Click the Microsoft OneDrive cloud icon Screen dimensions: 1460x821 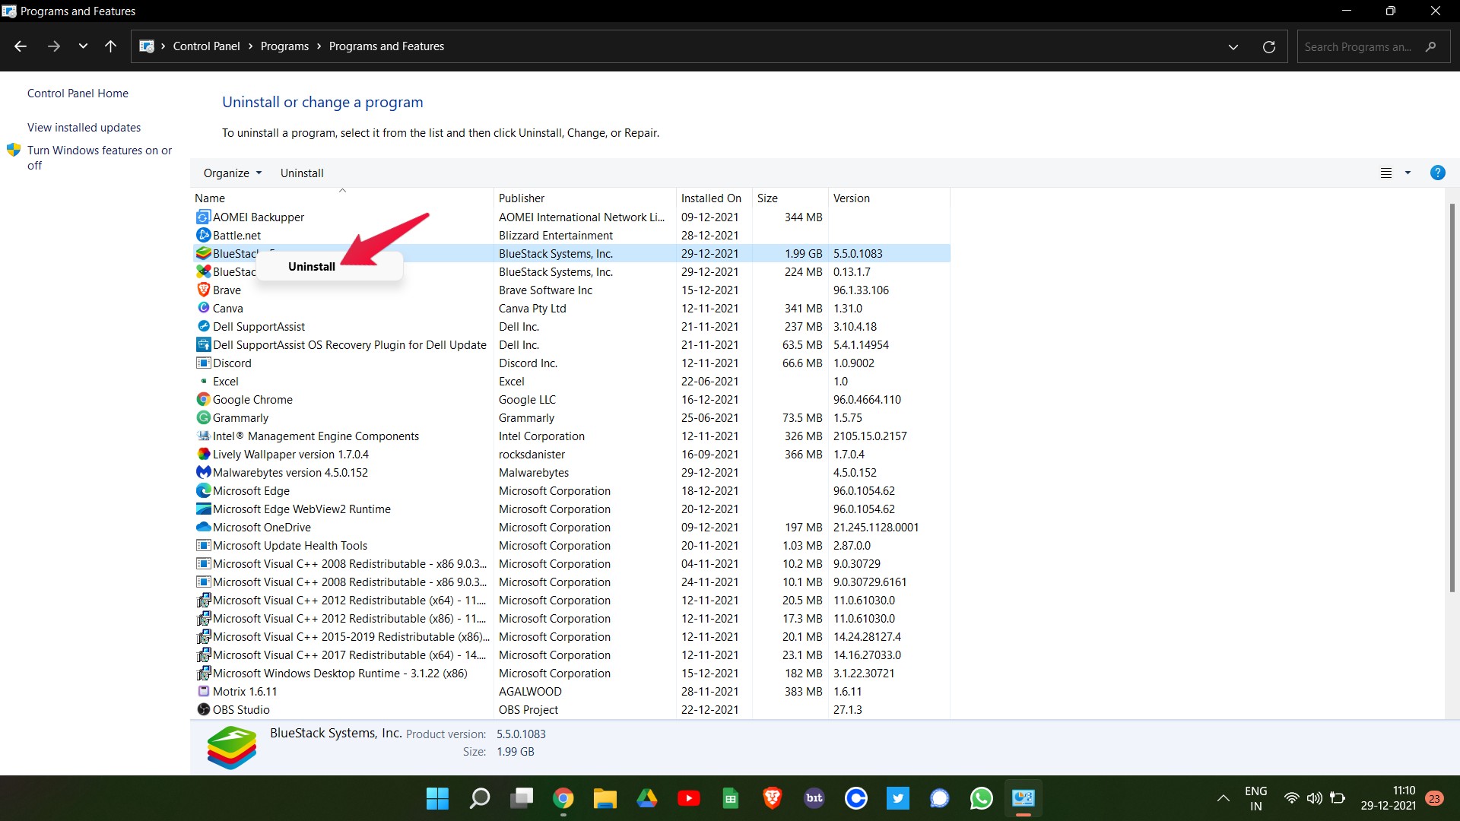point(203,528)
